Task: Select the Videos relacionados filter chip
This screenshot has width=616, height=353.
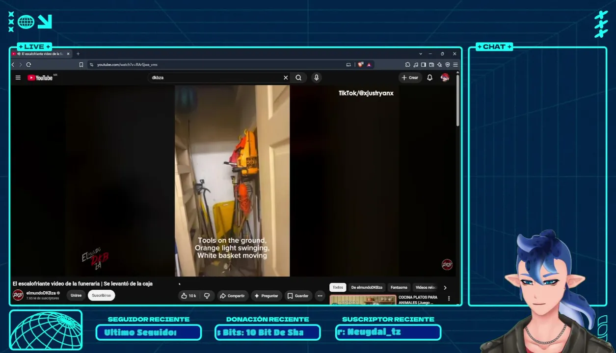Action: click(x=426, y=287)
